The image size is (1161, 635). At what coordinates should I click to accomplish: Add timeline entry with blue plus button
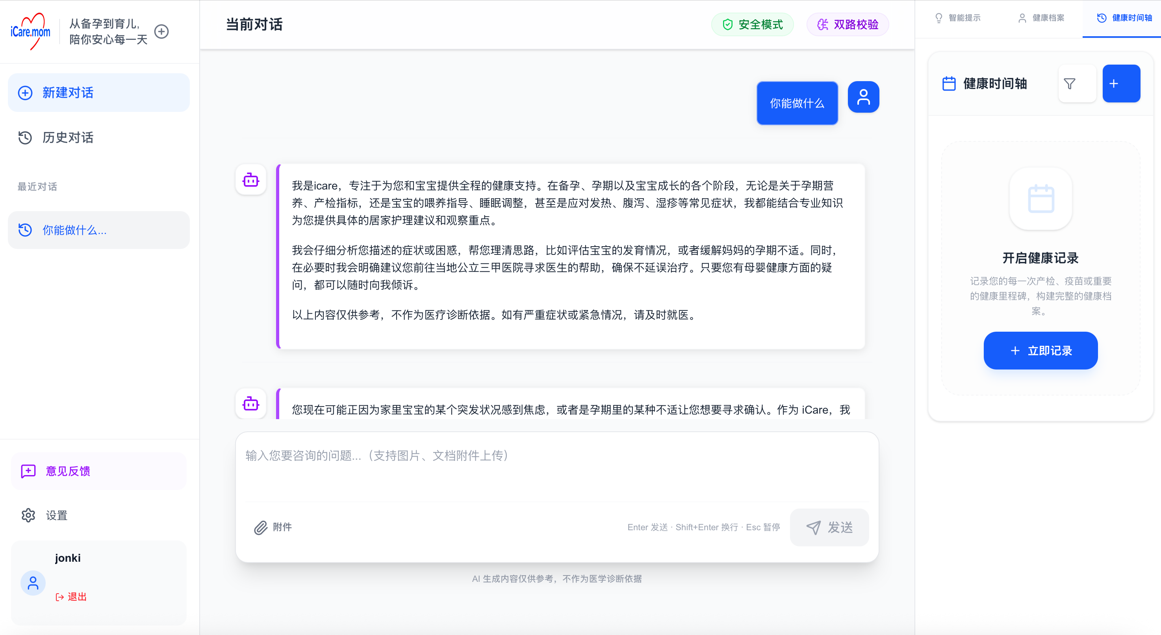click(1121, 84)
